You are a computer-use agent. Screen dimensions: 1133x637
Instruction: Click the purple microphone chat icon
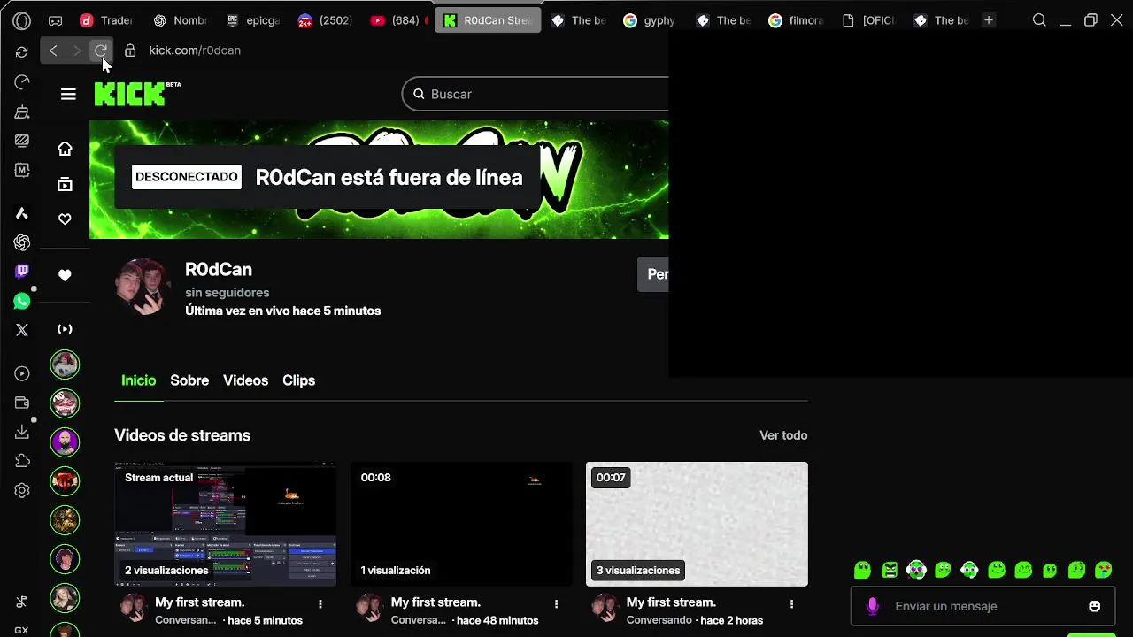pos(873,606)
